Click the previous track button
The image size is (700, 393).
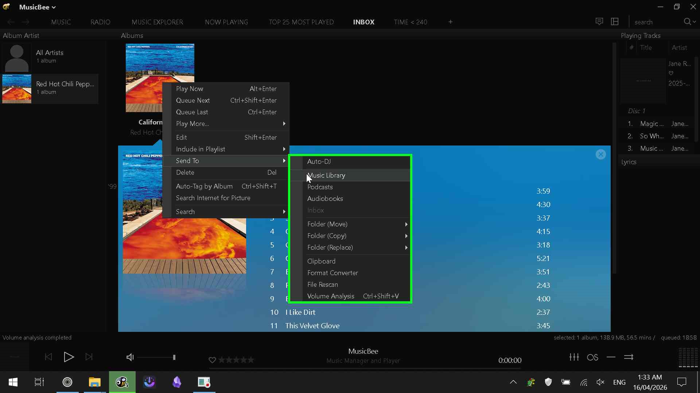(x=48, y=357)
